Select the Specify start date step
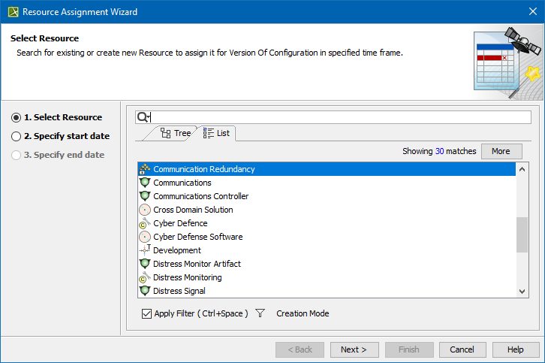This screenshot has height=363, width=545. tap(17, 136)
